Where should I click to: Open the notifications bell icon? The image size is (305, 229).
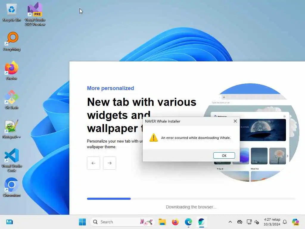click(285, 222)
